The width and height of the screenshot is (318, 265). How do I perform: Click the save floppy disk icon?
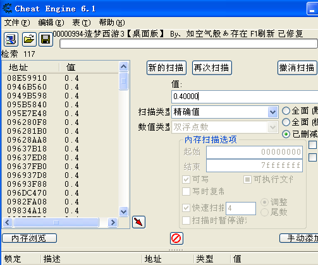pos(46,39)
